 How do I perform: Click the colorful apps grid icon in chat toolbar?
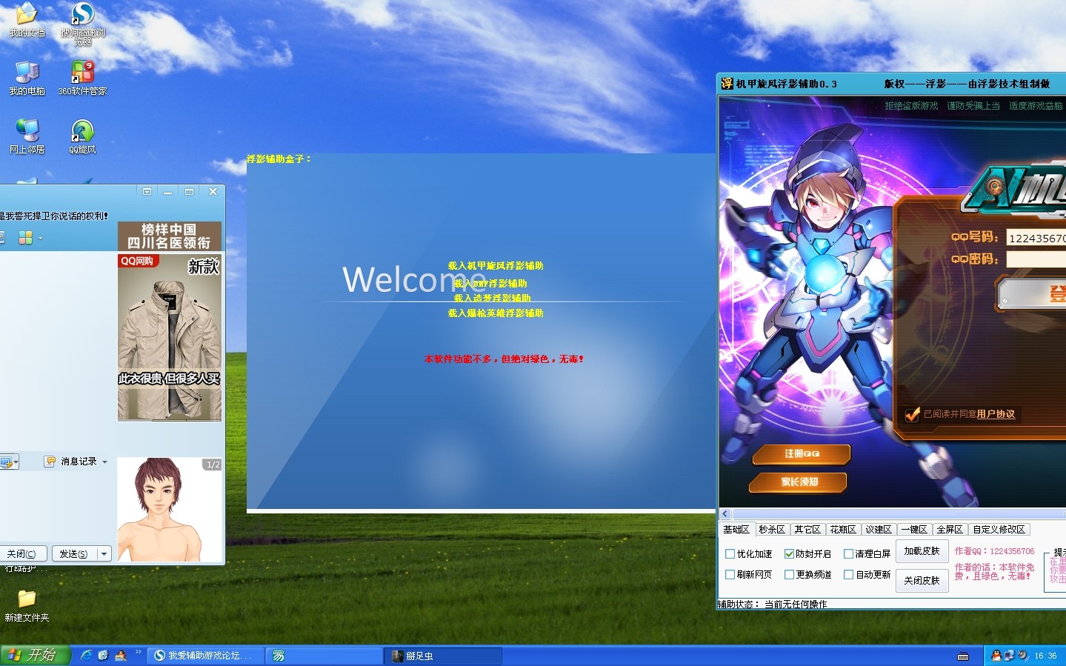(x=25, y=238)
